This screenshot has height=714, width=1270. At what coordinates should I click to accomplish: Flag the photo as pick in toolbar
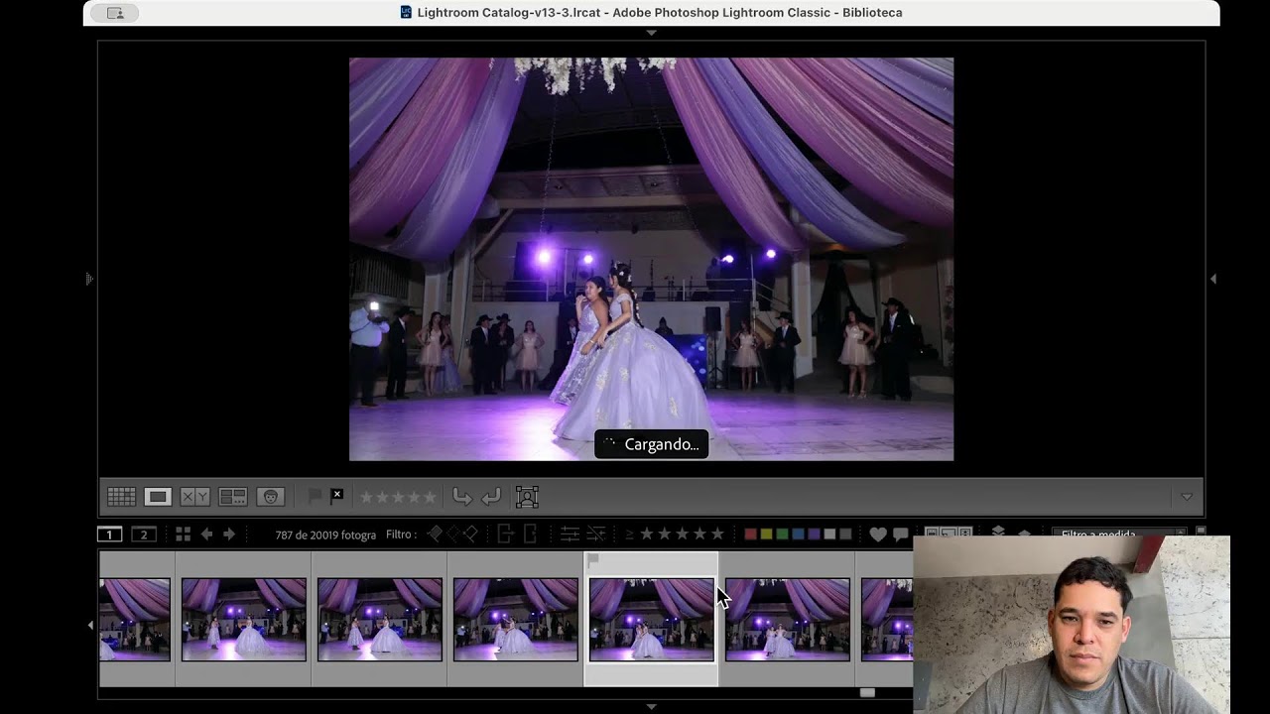[315, 496]
